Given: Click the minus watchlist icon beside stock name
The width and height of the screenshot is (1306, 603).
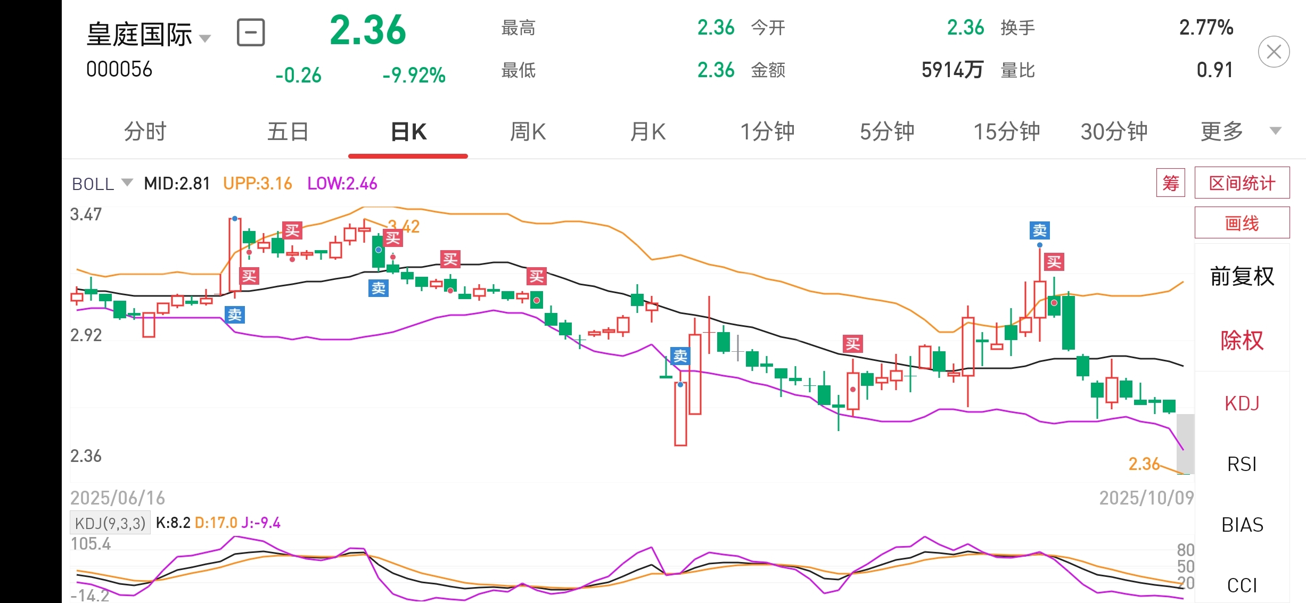Looking at the screenshot, I should (250, 33).
